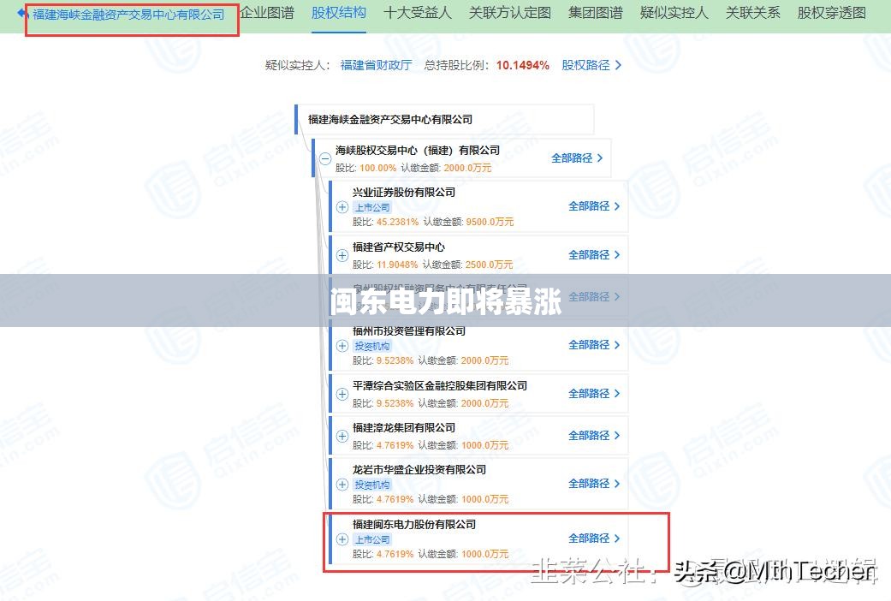Open 全部路径 for 福建漳龙集团有限公司
The image size is (891, 601).
point(594,436)
